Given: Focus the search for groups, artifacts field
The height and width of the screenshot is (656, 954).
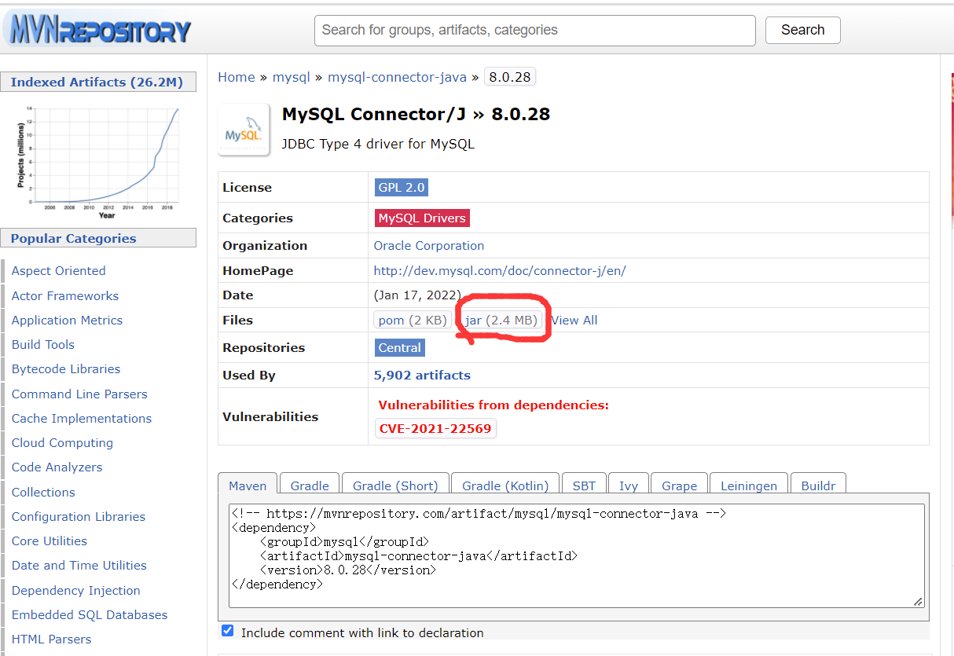Looking at the screenshot, I should pos(535,31).
